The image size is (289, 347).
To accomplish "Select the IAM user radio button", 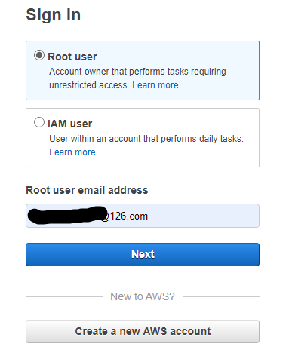I will [x=39, y=122].
